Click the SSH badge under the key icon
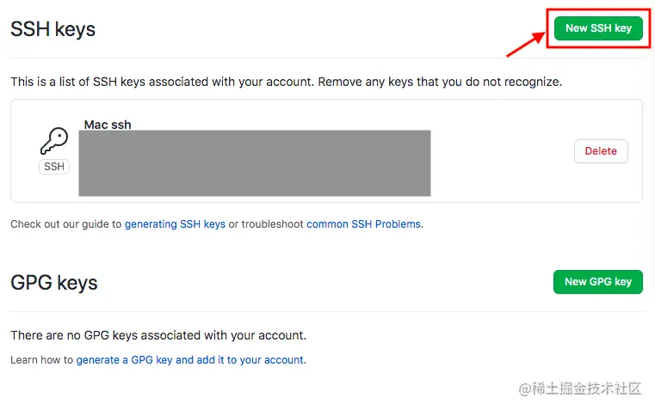Image resolution: width=655 pixels, height=410 pixels. tap(54, 167)
